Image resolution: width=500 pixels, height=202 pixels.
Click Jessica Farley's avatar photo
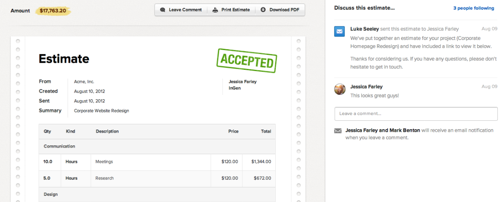(340, 89)
